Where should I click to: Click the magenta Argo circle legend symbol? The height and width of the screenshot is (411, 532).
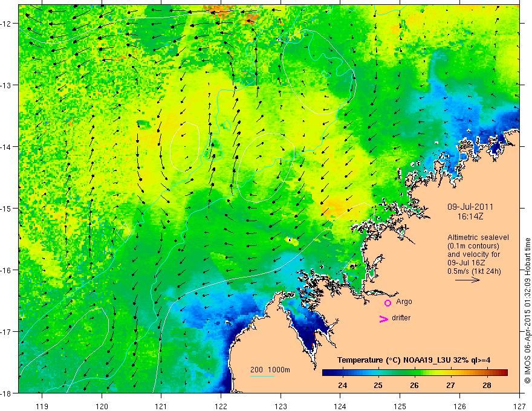tap(388, 303)
